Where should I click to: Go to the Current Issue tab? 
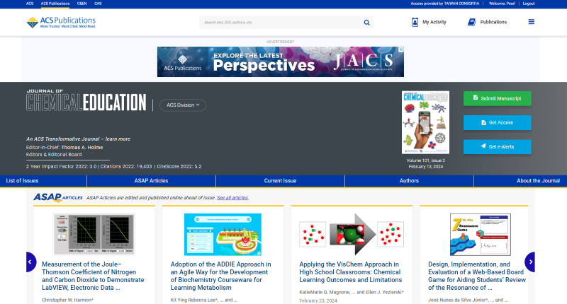click(x=280, y=181)
